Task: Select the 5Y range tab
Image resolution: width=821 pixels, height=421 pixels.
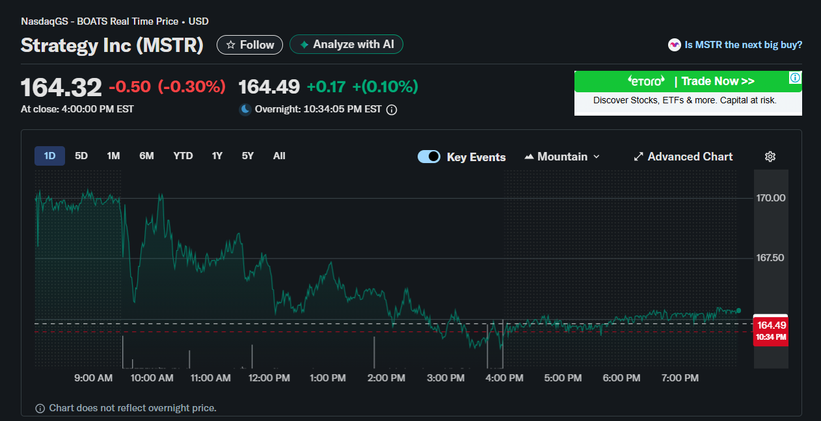Action: 248,156
